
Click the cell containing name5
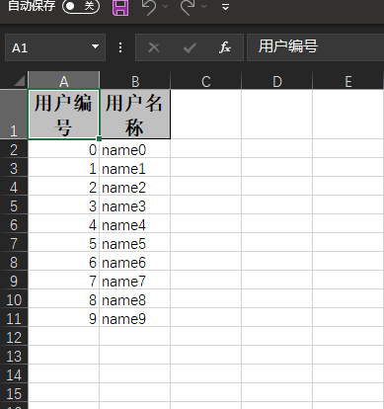[x=134, y=242]
